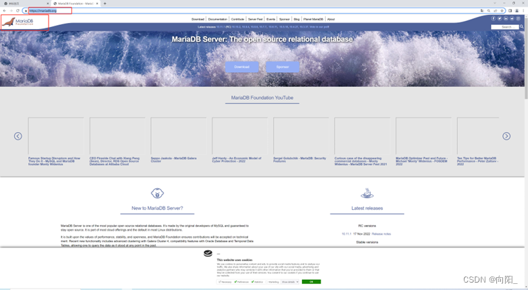Viewport: 528px width, 290px height.
Task: Click the blue Download button on the banner
Action: click(x=242, y=67)
